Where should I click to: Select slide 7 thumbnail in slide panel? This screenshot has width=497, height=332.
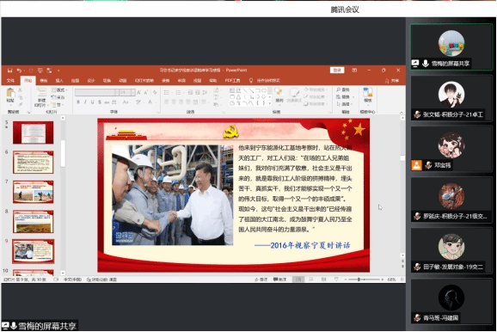[34, 192]
